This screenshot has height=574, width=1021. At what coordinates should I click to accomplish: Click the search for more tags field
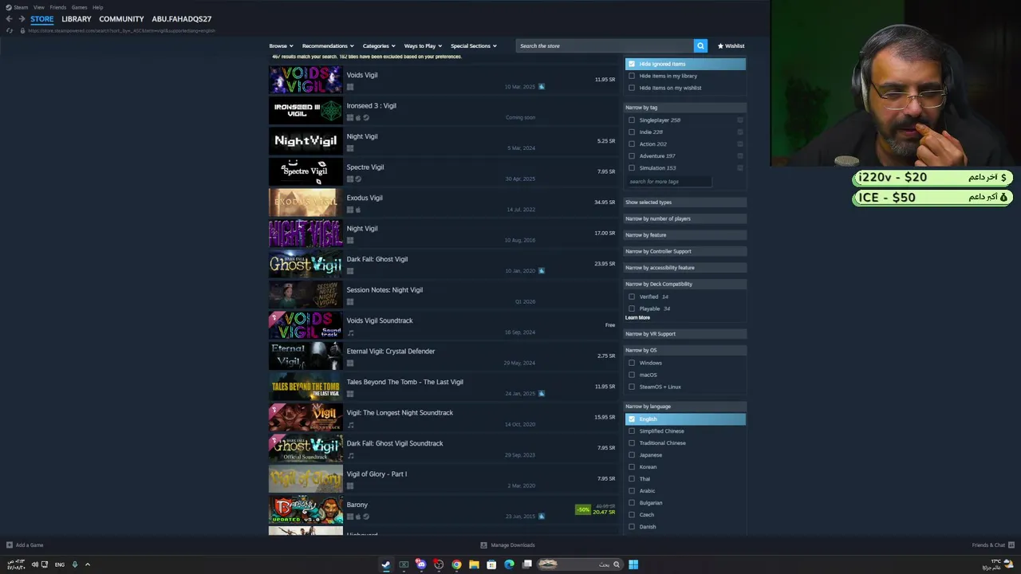[668, 182]
